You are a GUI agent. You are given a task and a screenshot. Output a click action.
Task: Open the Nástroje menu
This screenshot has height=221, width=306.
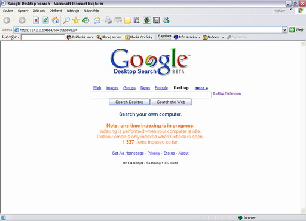[73, 11]
